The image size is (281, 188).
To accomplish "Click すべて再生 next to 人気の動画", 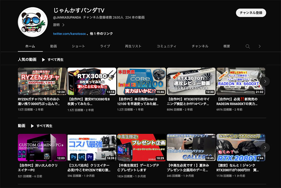I will (56, 60).
